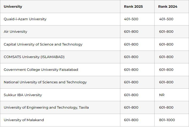Click Quaid-i-Azam's 2025 rank of 401–500
Image resolution: width=189 pixels, height=127 pixels.
click(131, 19)
